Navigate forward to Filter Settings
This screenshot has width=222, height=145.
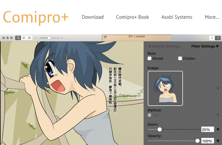point(205,46)
